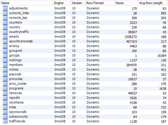
Task: Click the table icon beside country
Action: click(5, 27)
